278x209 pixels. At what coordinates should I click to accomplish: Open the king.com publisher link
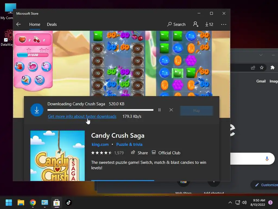pyautogui.click(x=100, y=145)
